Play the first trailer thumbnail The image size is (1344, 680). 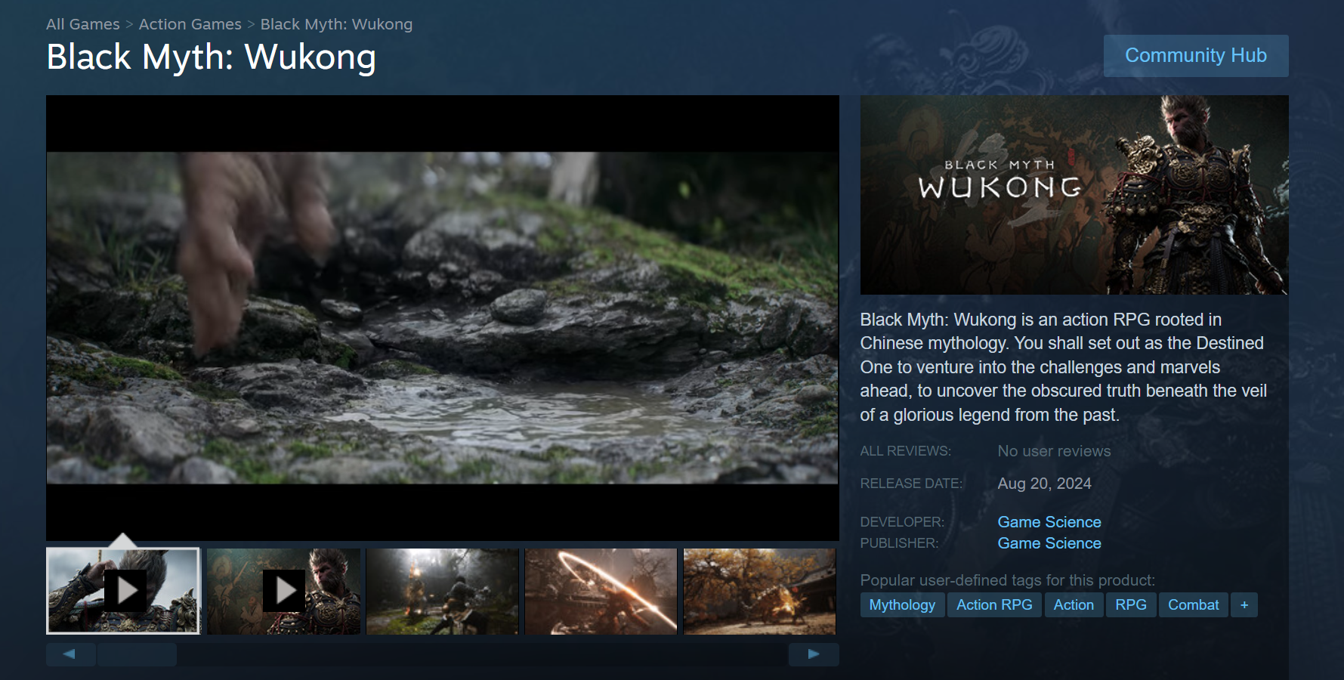pyautogui.click(x=123, y=591)
